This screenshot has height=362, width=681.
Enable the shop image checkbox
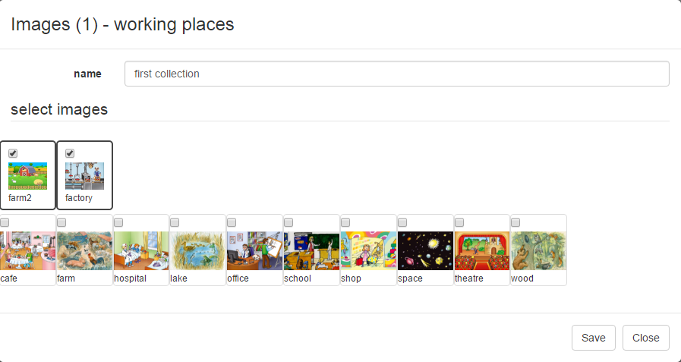pyautogui.click(x=345, y=222)
